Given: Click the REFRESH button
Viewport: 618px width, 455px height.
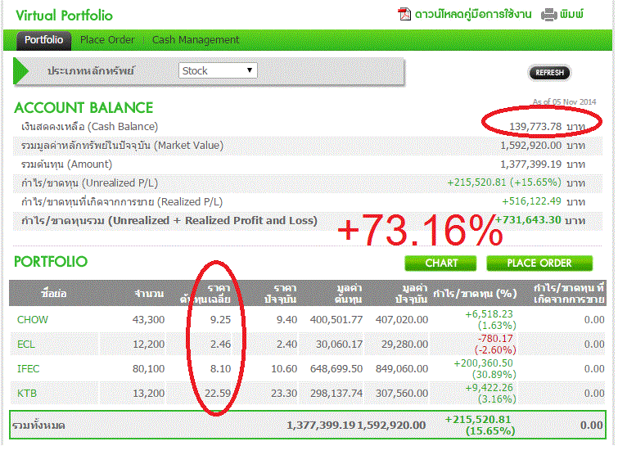Looking at the screenshot, I should (x=549, y=73).
